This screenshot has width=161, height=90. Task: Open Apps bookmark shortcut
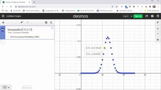pos(5,10)
